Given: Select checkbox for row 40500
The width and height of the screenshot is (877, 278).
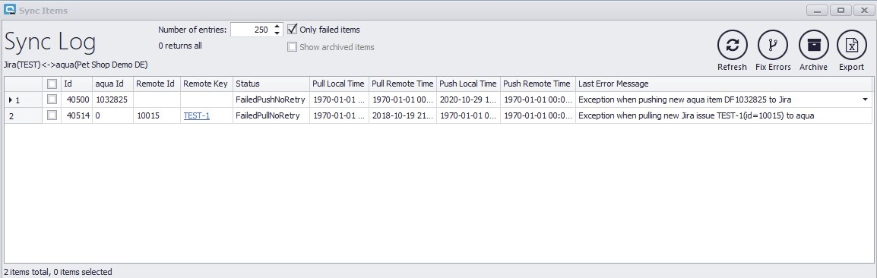Looking at the screenshot, I should tap(52, 100).
